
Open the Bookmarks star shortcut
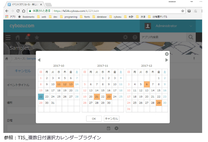26,17
